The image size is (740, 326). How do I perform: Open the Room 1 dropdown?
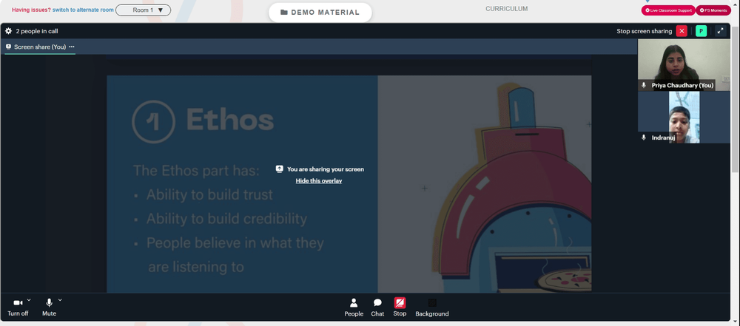point(143,10)
